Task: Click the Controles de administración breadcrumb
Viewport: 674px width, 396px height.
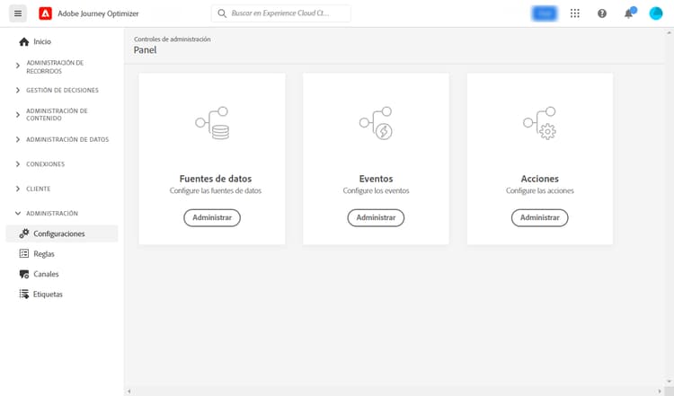Action: 172,40
